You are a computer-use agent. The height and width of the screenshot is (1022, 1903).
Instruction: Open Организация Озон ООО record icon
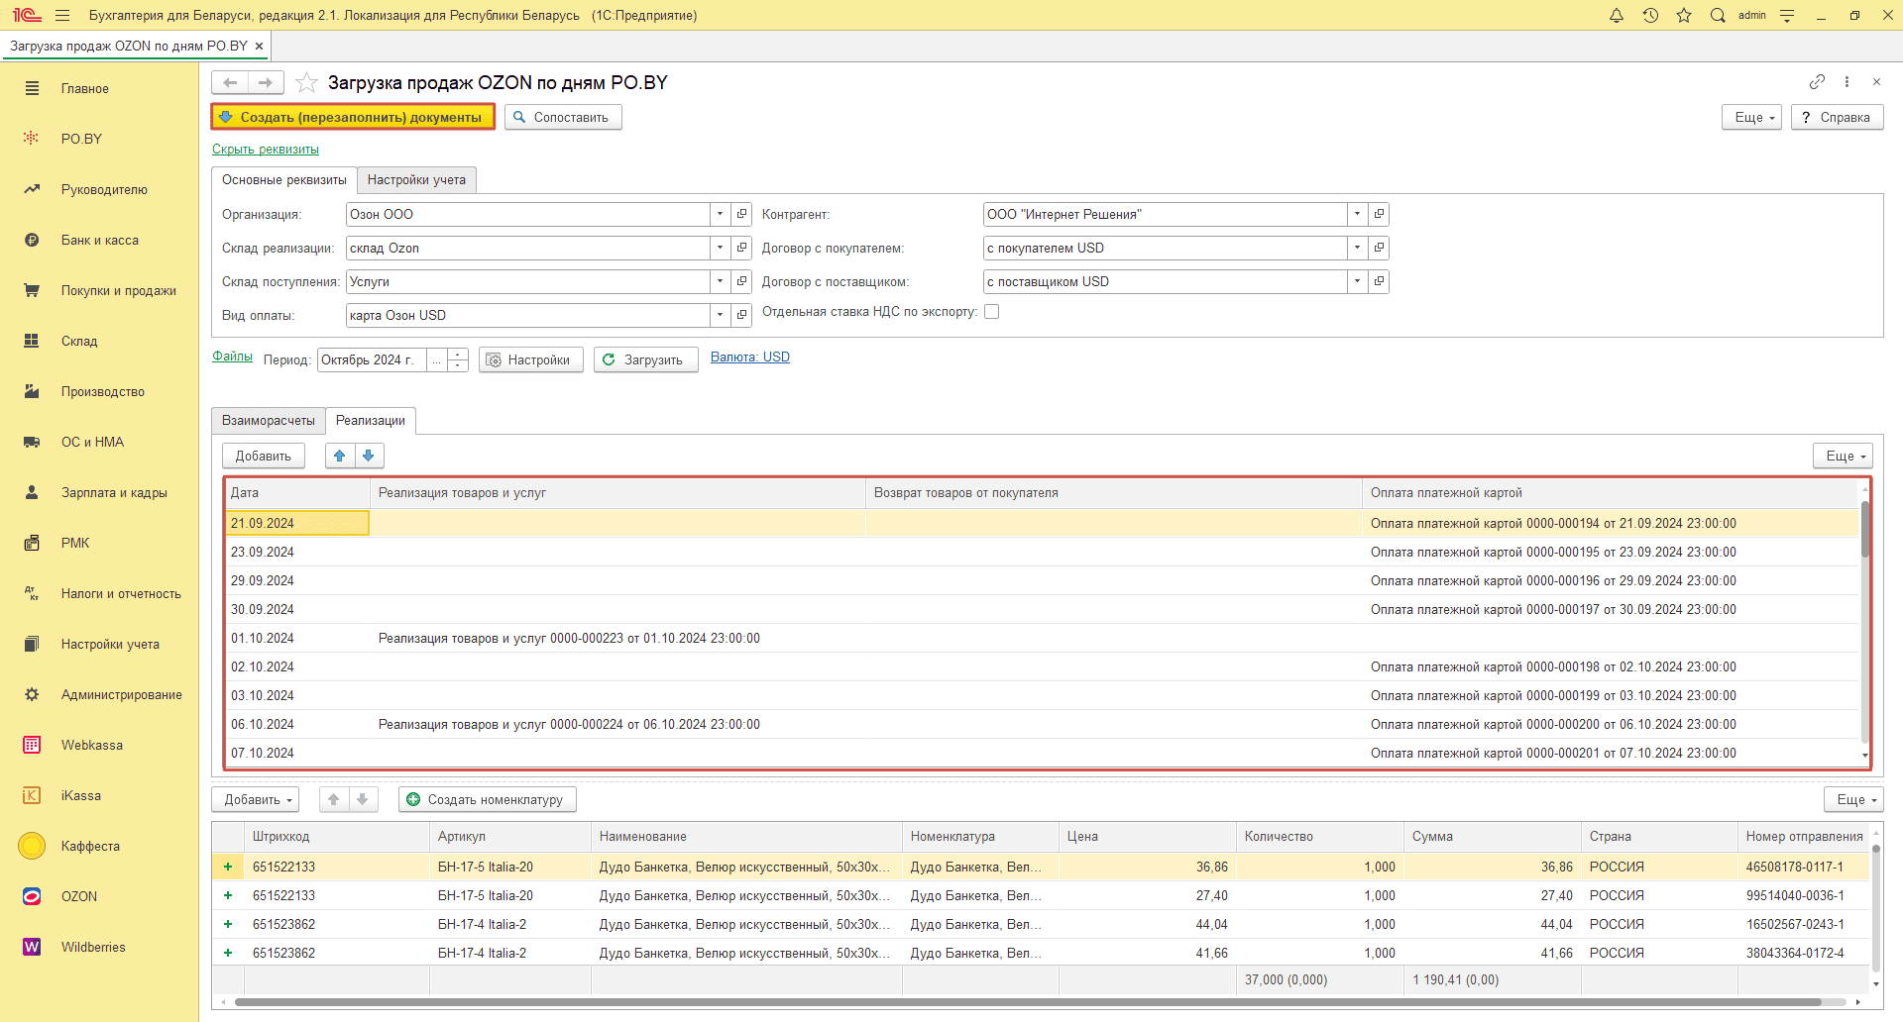pyautogui.click(x=741, y=214)
